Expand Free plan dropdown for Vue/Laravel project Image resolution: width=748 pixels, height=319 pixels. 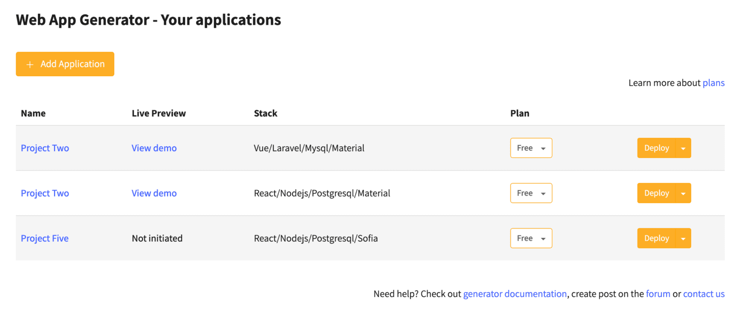click(x=531, y=148)
